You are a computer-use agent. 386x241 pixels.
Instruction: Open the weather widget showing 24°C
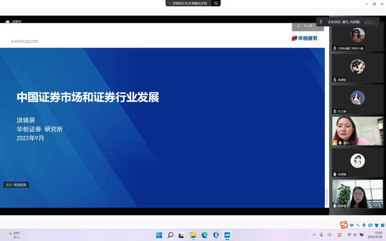[x=13, y=235]
